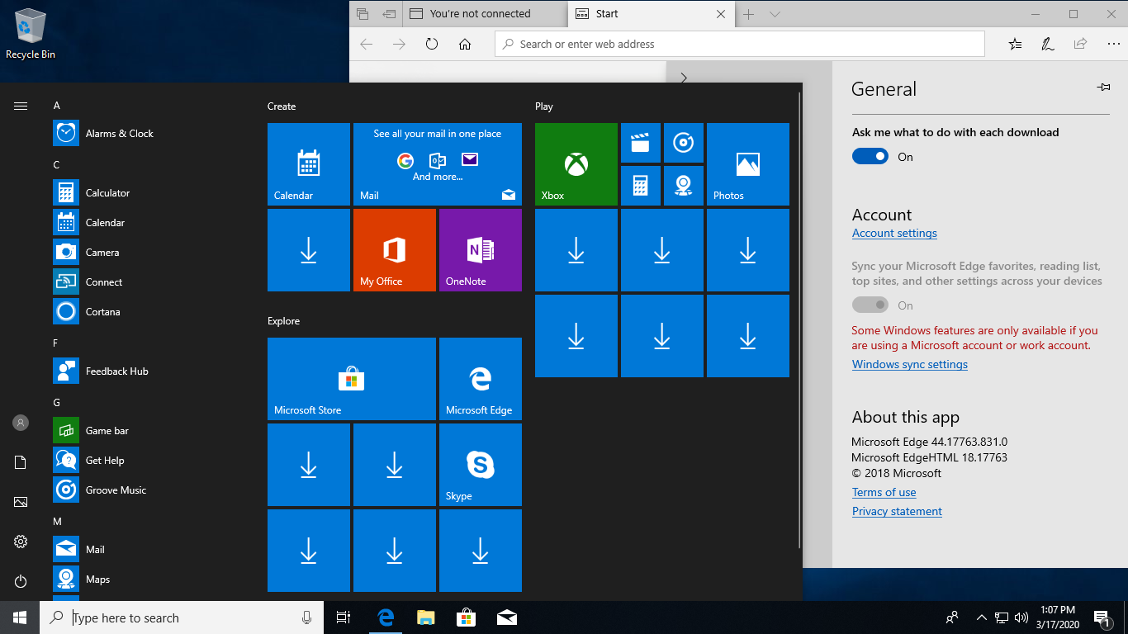Open the small Groove Music tile

(684, 143)
